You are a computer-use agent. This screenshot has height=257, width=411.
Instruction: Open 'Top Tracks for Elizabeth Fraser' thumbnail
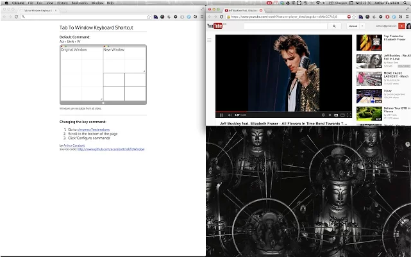pos(369,42)
